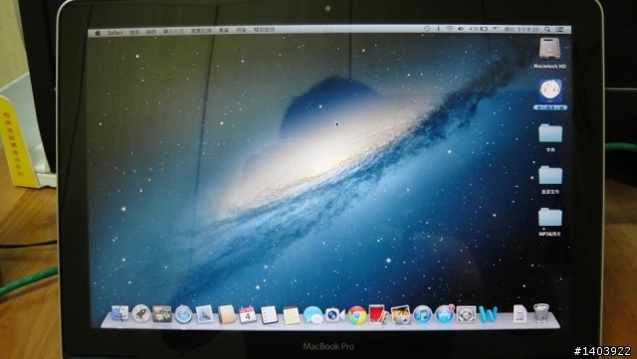Screen dimensions: 637x359
Task: Open blue W app in Dock
Action: click(488, 314)
